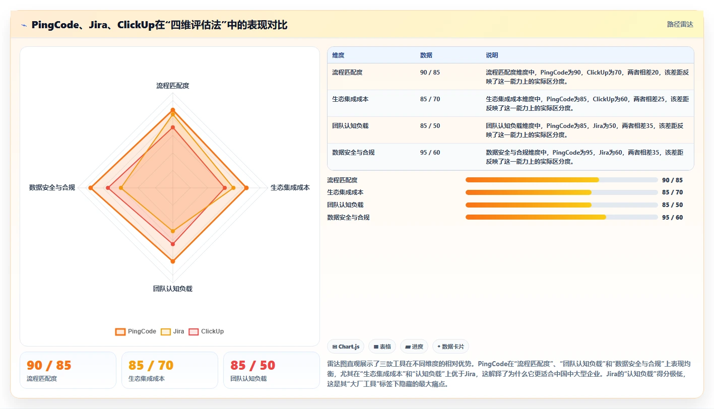714x409 pixels.
Task: Click the 流程匹配度 radar axis label
Action: coord(173,86)
